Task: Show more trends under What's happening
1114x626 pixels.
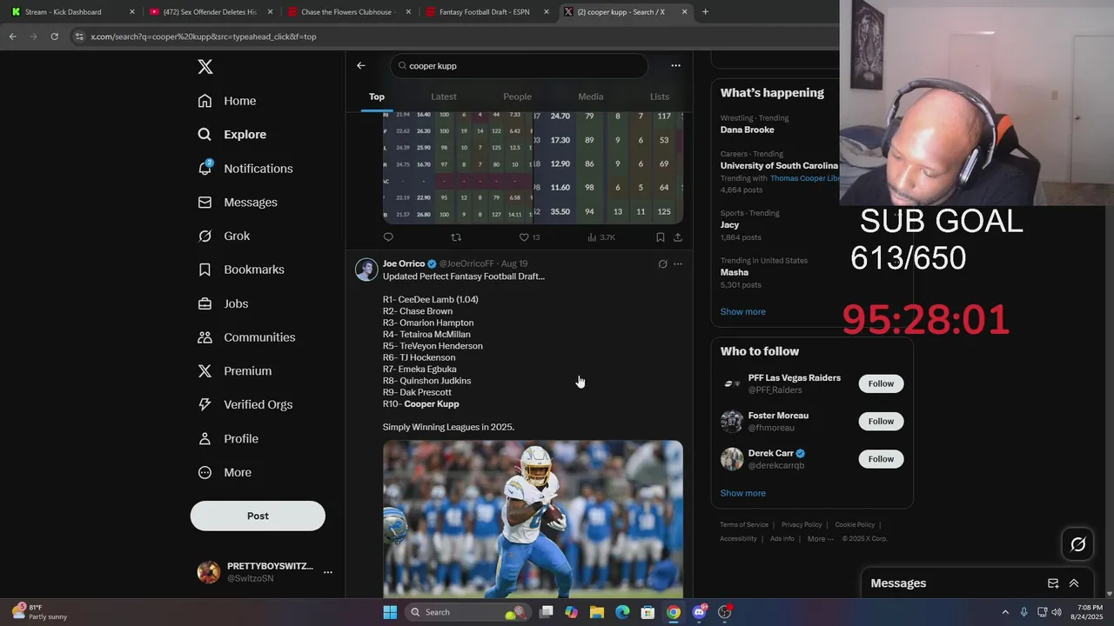Action: [x=742, y=312]
